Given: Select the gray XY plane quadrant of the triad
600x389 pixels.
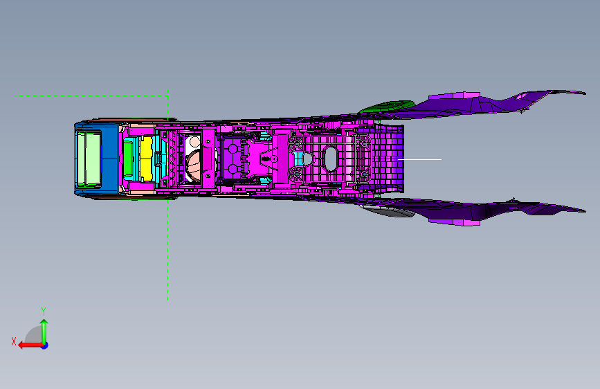Looking at the screenshot, I should [x=34, y=334].
